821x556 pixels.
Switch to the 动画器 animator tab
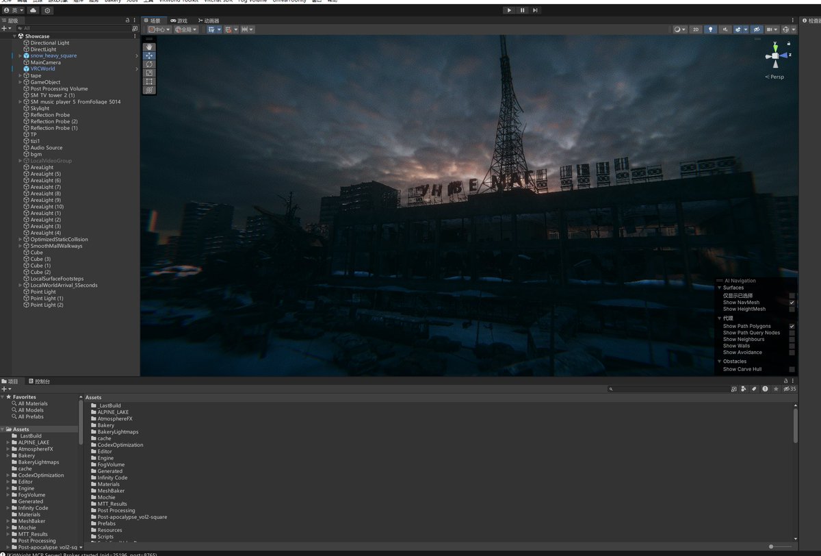(x=208, y=21)
